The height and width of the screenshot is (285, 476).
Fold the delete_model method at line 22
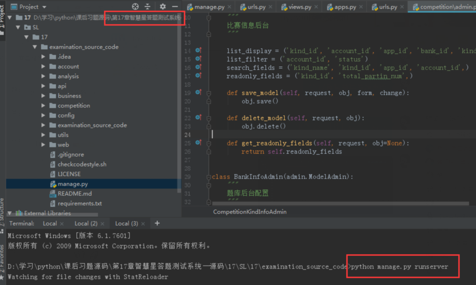click(209, 118)
